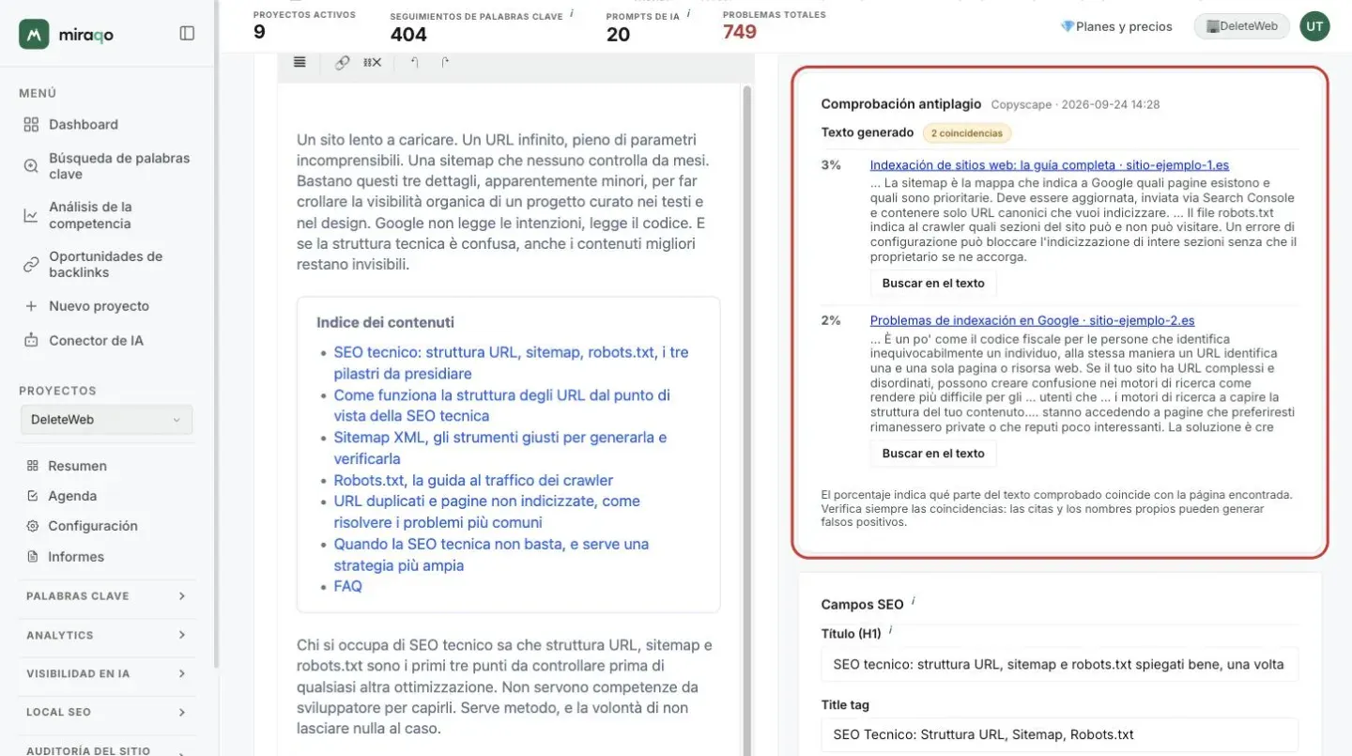
Task: Click the redo arrow in editor toolbar
Action: (x=445, y=62)
